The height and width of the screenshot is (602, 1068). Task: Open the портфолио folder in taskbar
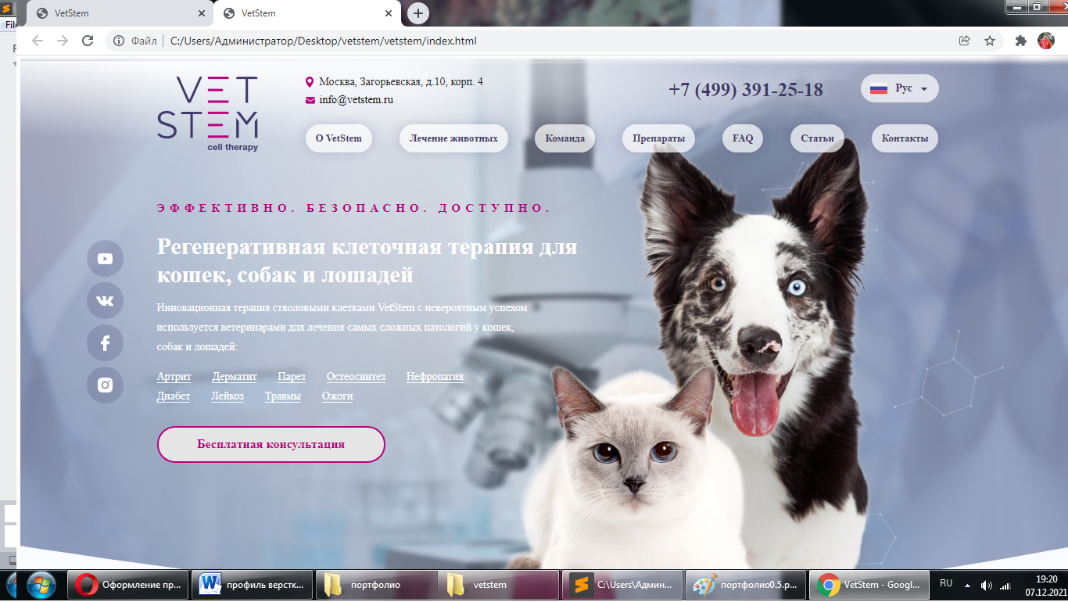pyautogui.click(x=375, y=584)
